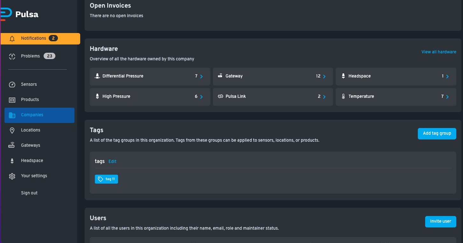
Task: Select Companies in the sidebar
Action: tap(39, 115)
